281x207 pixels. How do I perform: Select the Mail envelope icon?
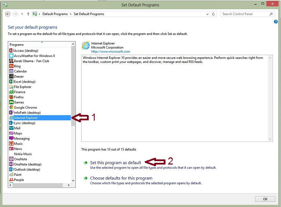pos(11,128)
